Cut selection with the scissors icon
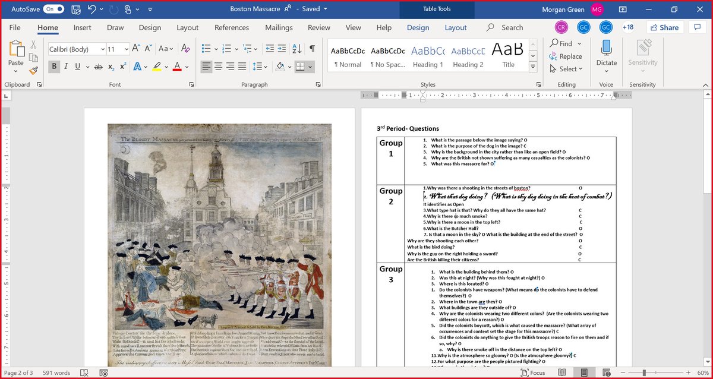Viewport: 713px width, 379px height. (x=34, y=45)
